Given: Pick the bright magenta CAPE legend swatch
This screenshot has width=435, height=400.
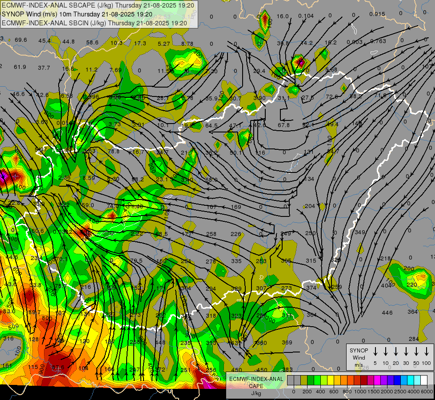Looking at the screenshot, I should point(377,380).
